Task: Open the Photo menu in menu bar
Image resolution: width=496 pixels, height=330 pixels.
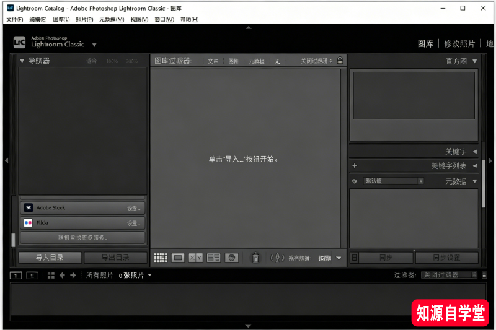Action: pyautogui.click(x=84, y=20)
